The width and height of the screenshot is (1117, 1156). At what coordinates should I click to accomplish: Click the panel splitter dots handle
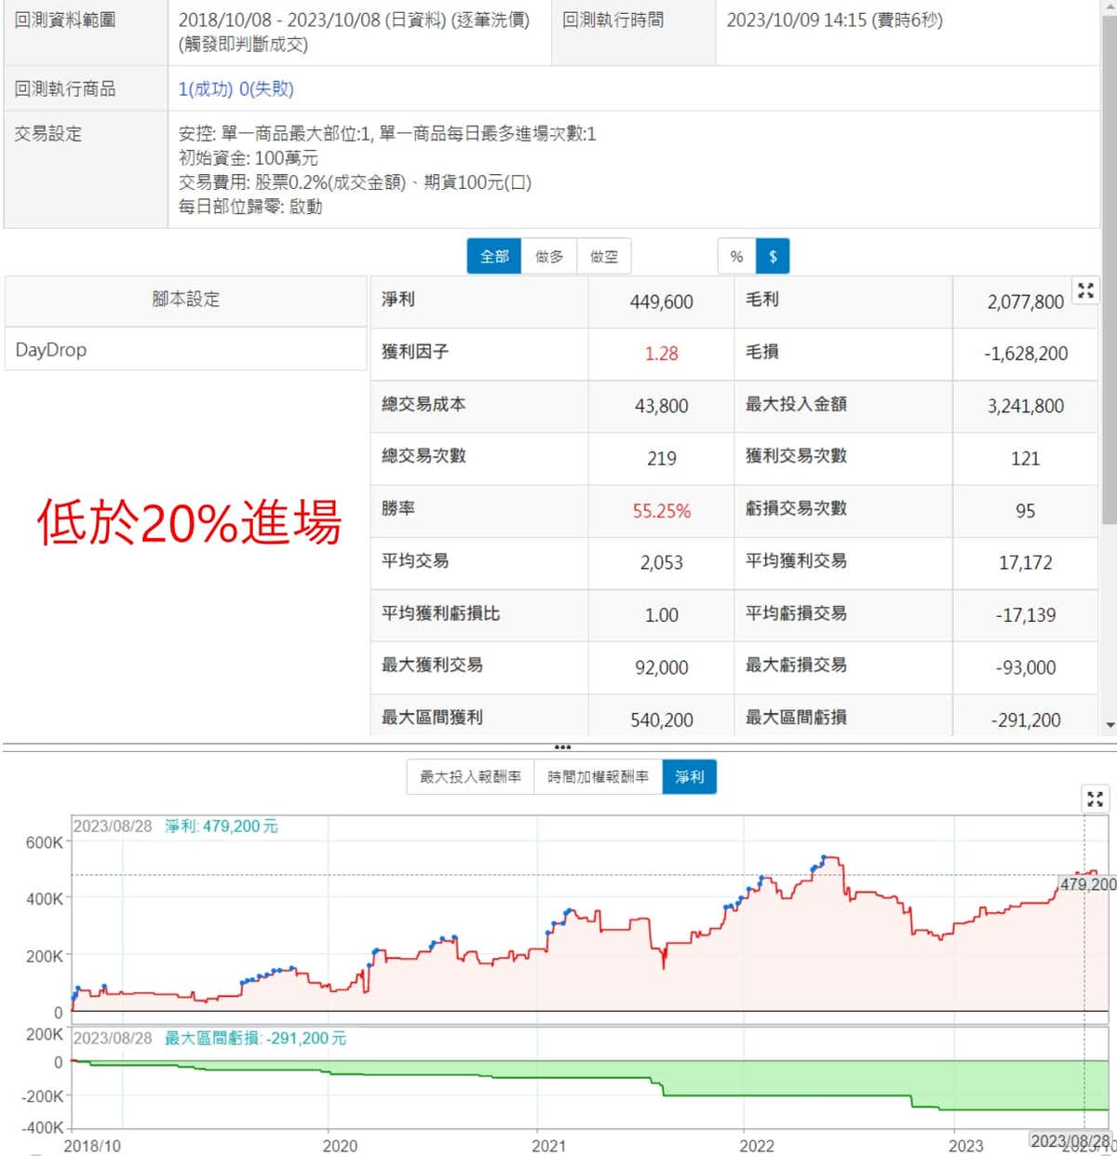tap(562, 747)
